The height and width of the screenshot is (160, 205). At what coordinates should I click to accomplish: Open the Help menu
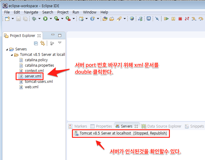(104, 12)
